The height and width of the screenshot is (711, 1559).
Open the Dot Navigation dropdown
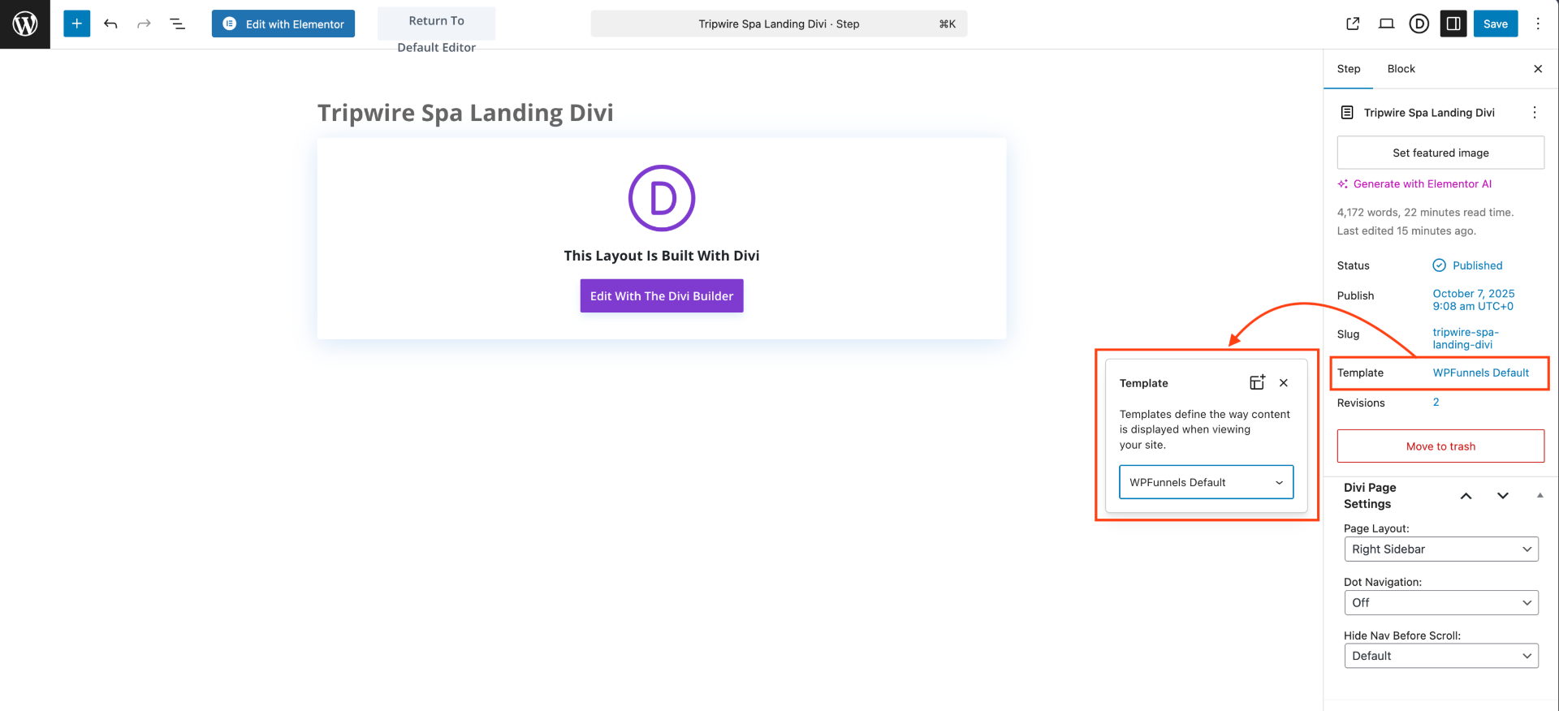click(1440, 603)
